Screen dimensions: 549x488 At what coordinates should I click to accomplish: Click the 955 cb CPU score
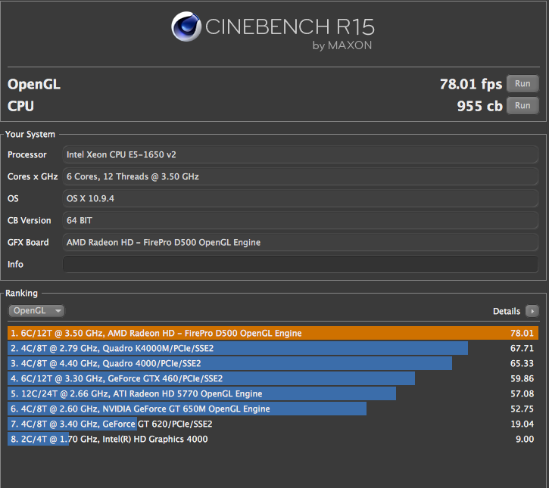coord(479,106)
